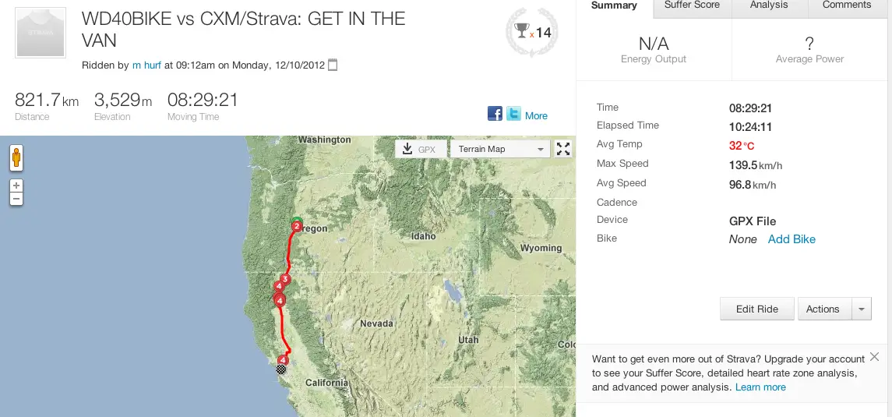Screen dimensions: 892x417
Task: Dismiss the Strava upgrade notice
Action: point(874,357)
